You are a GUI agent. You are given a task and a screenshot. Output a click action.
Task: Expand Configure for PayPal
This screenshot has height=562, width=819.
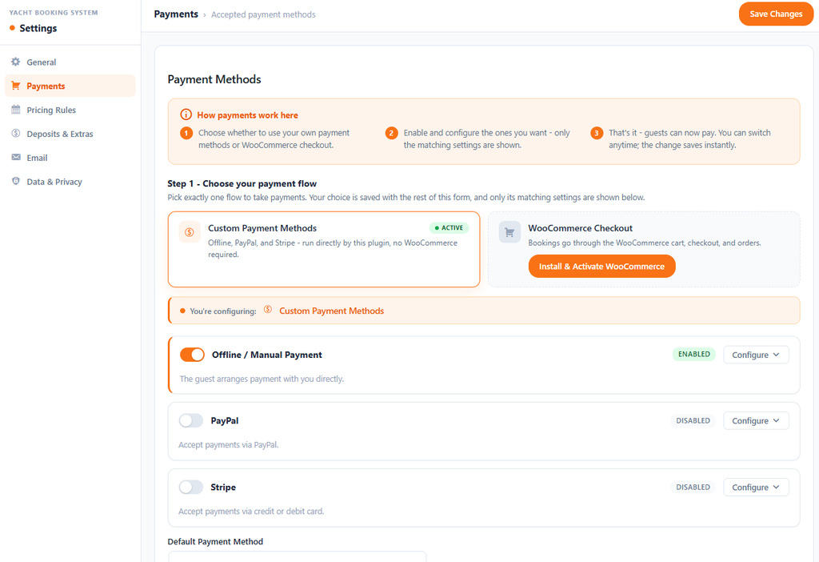click(756, 420)
